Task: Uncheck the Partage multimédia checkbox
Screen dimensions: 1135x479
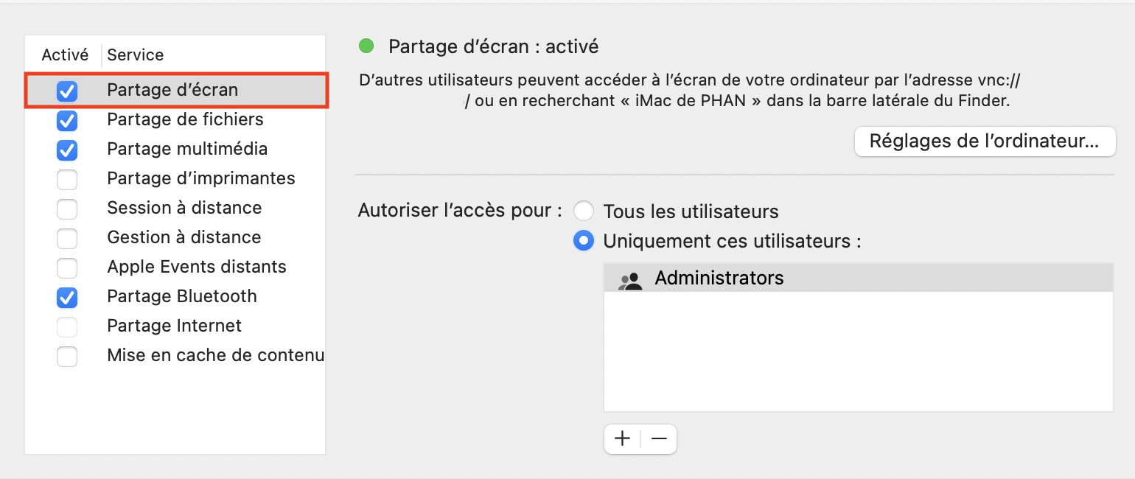Action: [67, 150]
